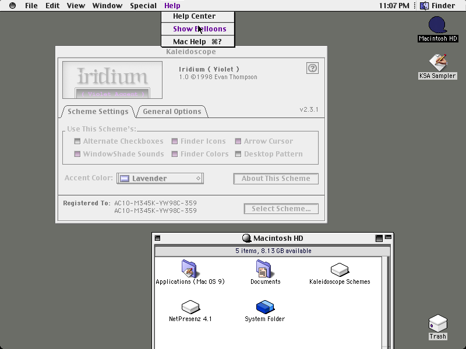Click the Iridium scheme logo preview
Screen dimensions: 466x349
pos(112,80)
